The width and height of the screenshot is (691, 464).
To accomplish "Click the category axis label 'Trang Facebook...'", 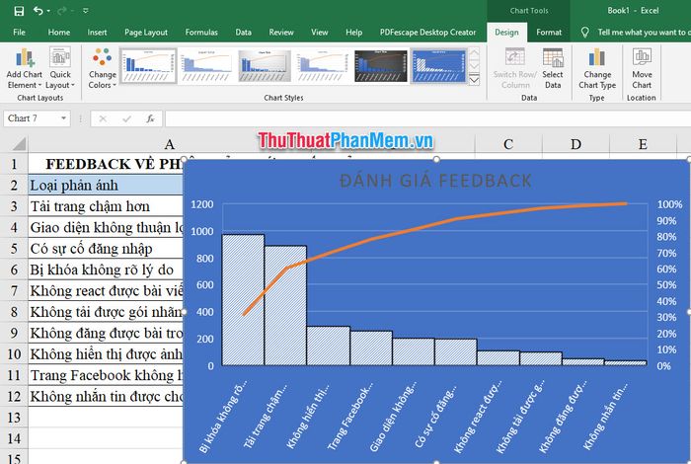I will (350, 416).
